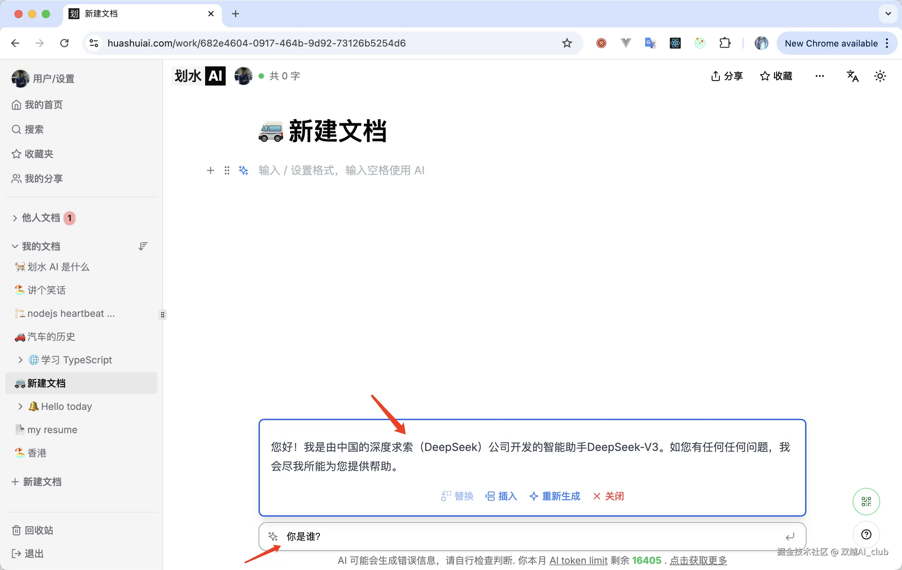Click + 新建文档 to create document
The height and width of the screenshot is (570, 902).
coord(36,482)
